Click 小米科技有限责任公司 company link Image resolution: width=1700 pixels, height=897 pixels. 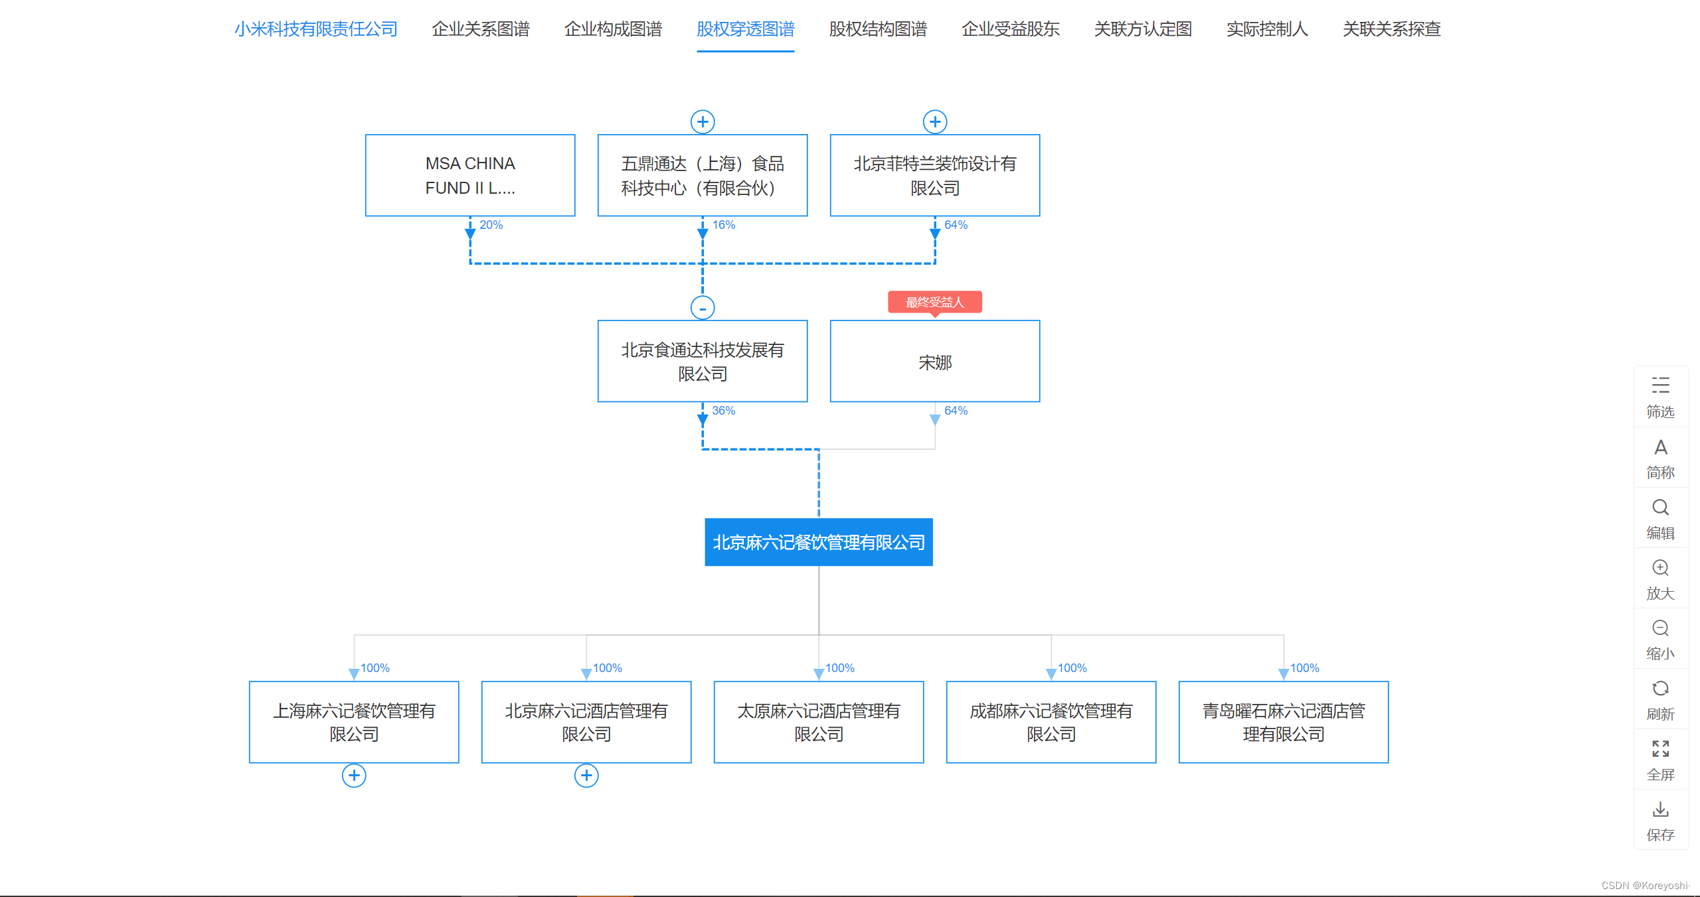(316, 29)
